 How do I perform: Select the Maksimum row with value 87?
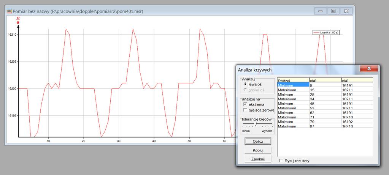325,126
